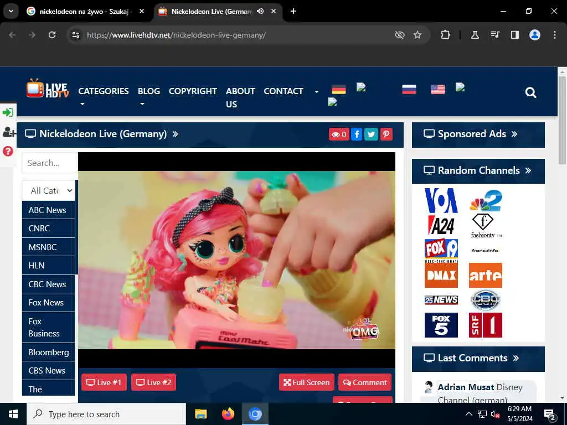Select the German flag language icon
567x425 pixels.
(339, 89)
